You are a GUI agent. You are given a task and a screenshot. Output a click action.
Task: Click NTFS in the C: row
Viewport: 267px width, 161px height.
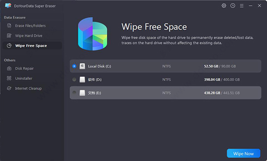tap(166, 66)
